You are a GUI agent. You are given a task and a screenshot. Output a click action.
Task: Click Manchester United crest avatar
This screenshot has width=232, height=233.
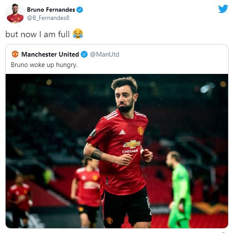(x=15, y=54)
